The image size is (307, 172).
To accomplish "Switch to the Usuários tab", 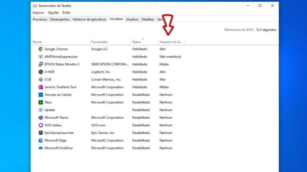I will coord(132,19).
